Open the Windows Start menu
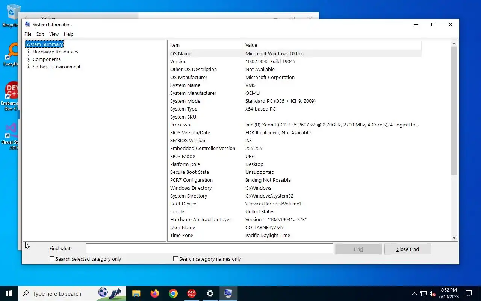This screenshot has width=481, height=301. point(9,293)
